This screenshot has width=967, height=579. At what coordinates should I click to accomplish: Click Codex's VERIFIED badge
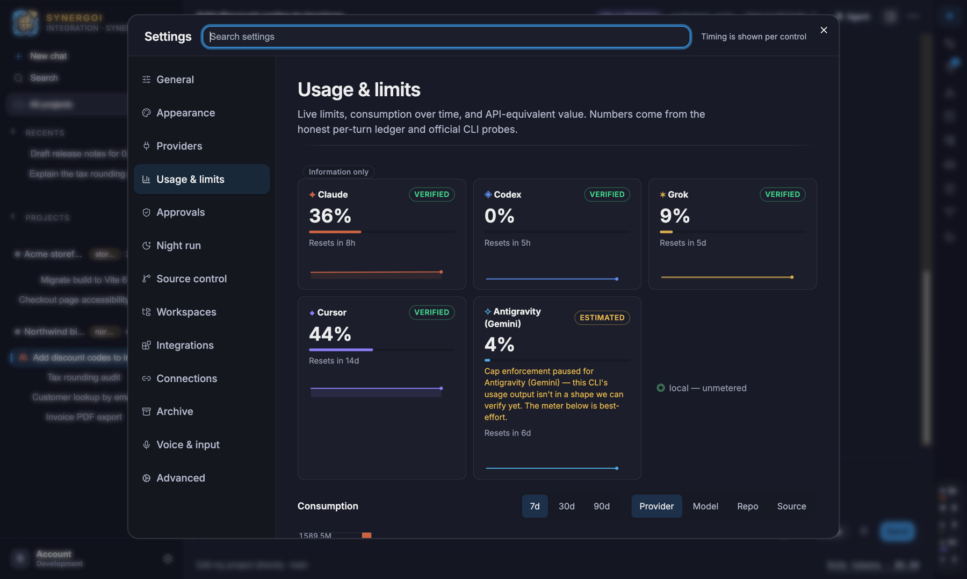click(607, 195)
